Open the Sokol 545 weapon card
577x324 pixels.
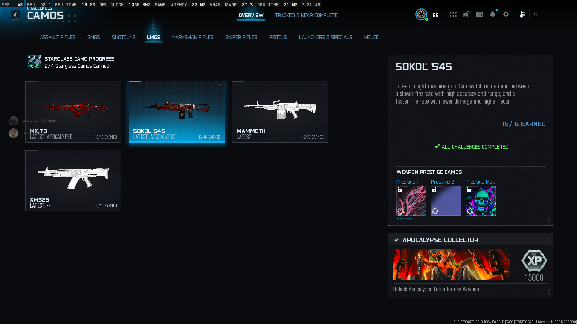click(177, 112)
